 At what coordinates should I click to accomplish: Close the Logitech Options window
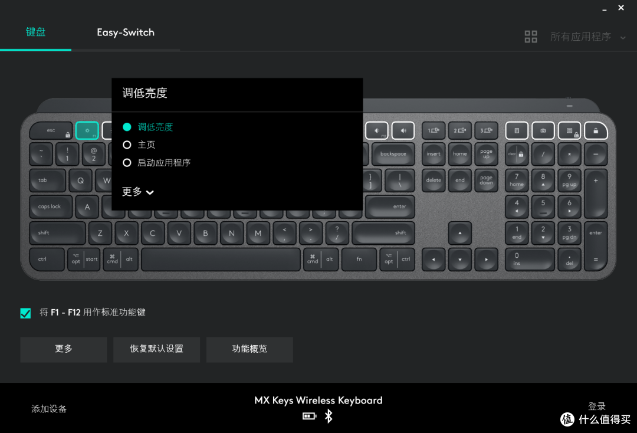coord(621,8)
